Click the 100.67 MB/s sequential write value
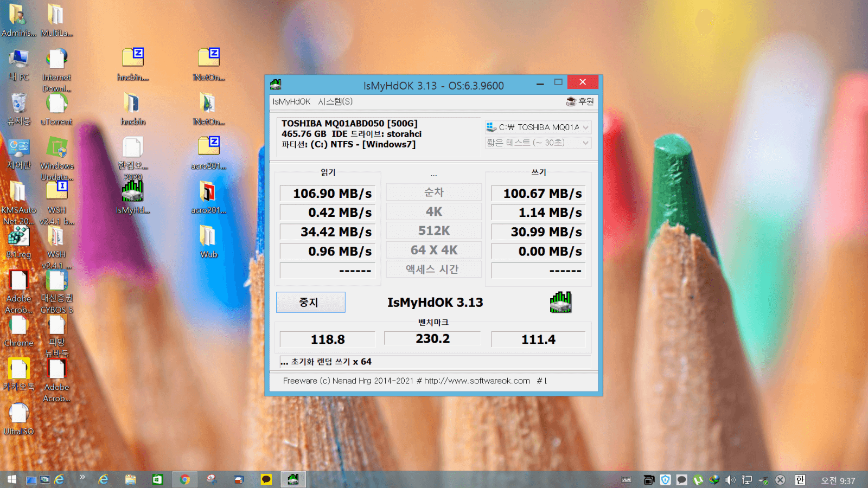Screen dimensions: 868x488 tap(539, 194)
